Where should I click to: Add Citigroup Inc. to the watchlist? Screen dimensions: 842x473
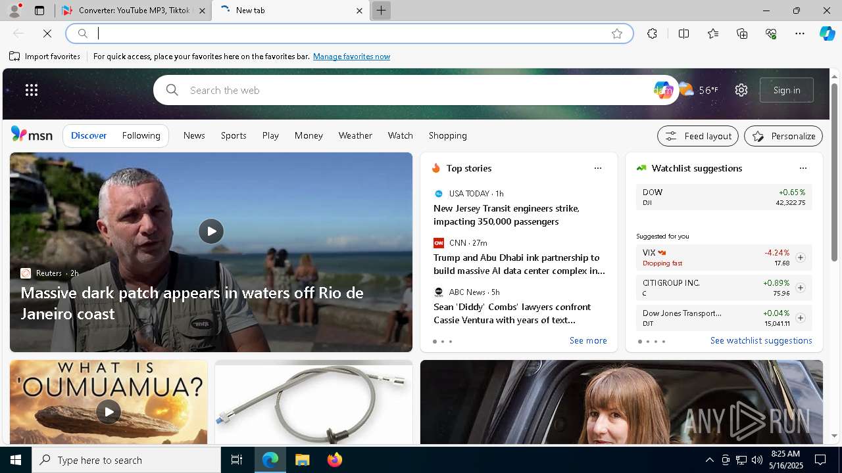coord(801,288)
